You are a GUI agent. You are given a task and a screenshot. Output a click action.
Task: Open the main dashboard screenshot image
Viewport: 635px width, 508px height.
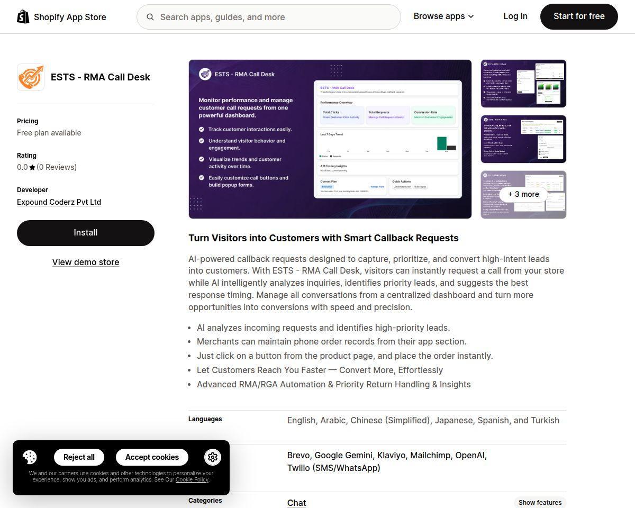point(330,139)
